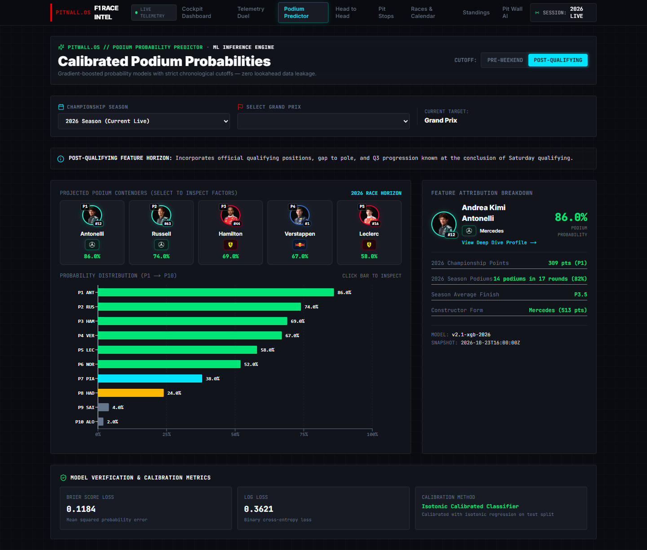This screenshot has width=647, height=550.
Task: Click Verstappen's driver portrait
Action: tap(300, 215)
